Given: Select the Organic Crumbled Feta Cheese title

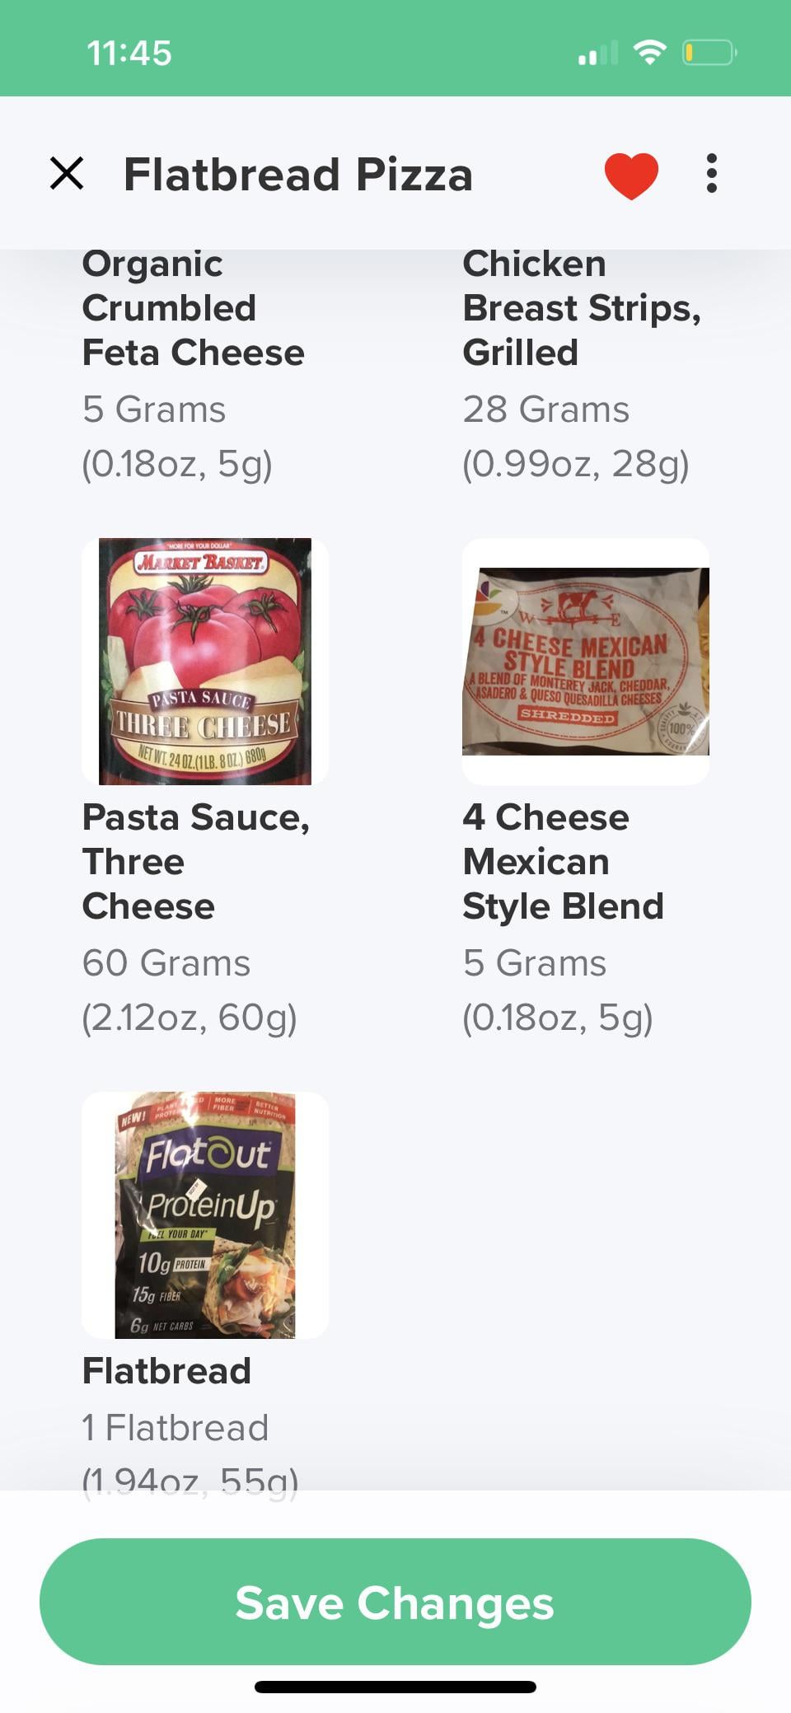Looking at the screenshot, I should coord(194,308).
